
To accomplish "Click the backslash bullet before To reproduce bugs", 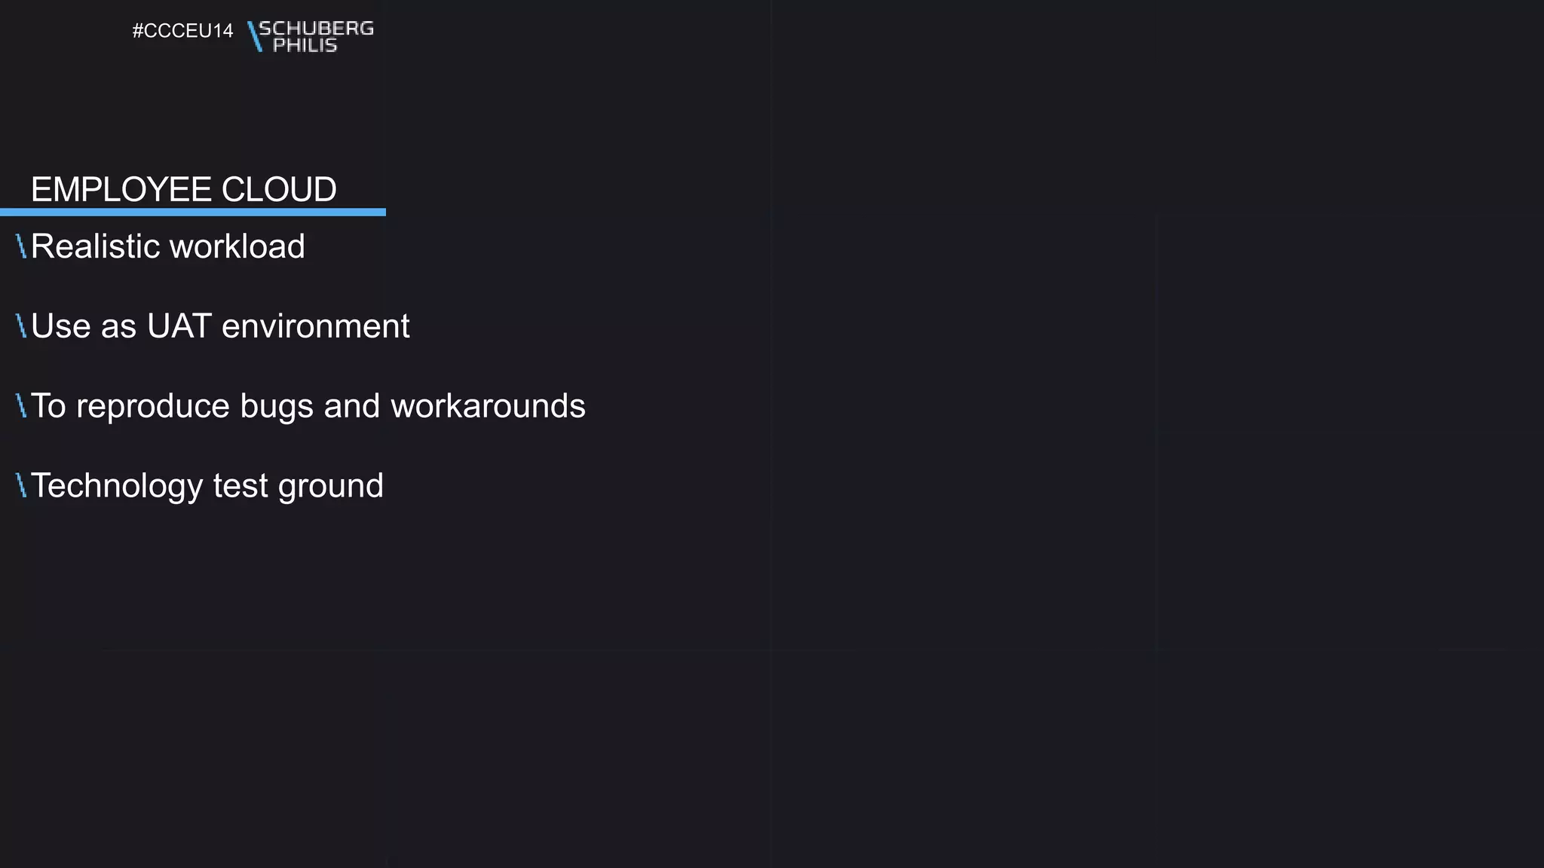I will (21, 405).
